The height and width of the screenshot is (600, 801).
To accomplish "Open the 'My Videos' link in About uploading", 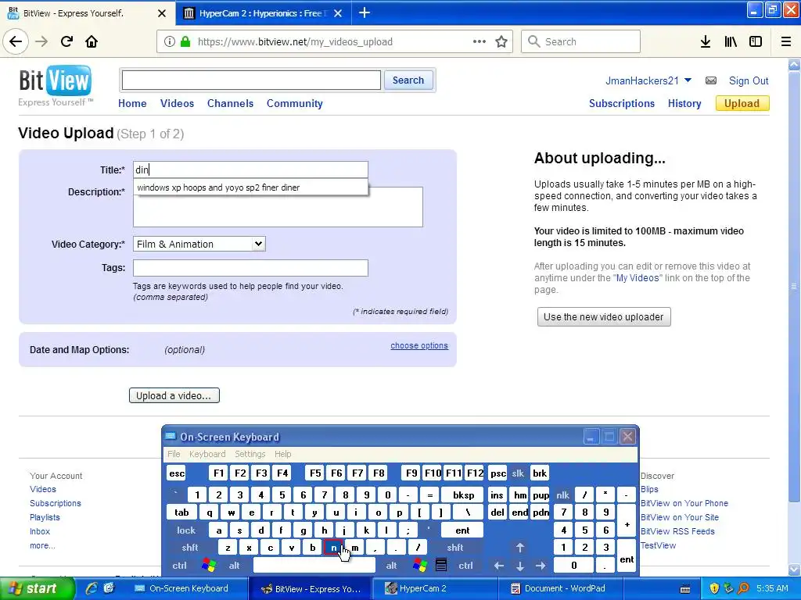I will [638, 278].
